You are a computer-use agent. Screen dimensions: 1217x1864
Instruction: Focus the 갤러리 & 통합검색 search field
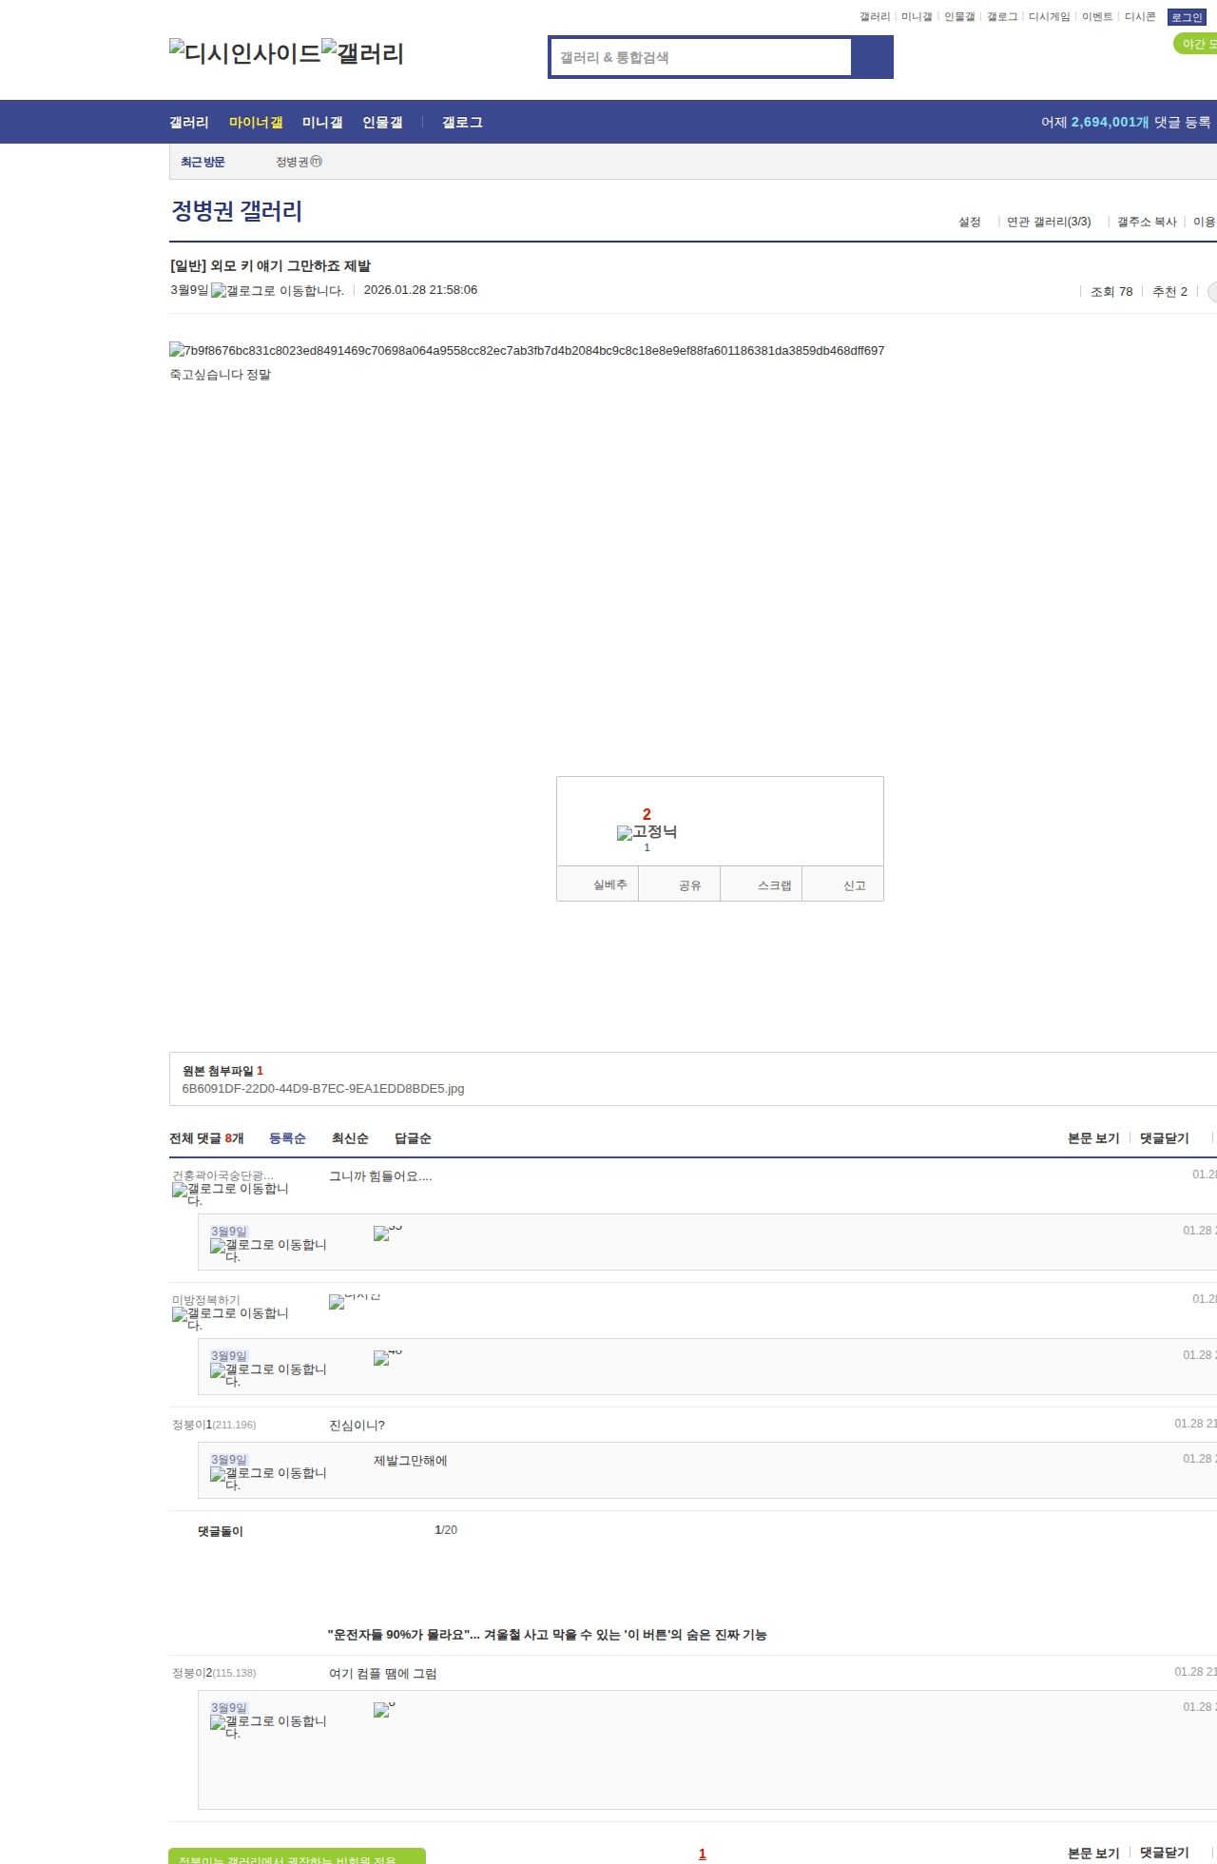[701, 57]
